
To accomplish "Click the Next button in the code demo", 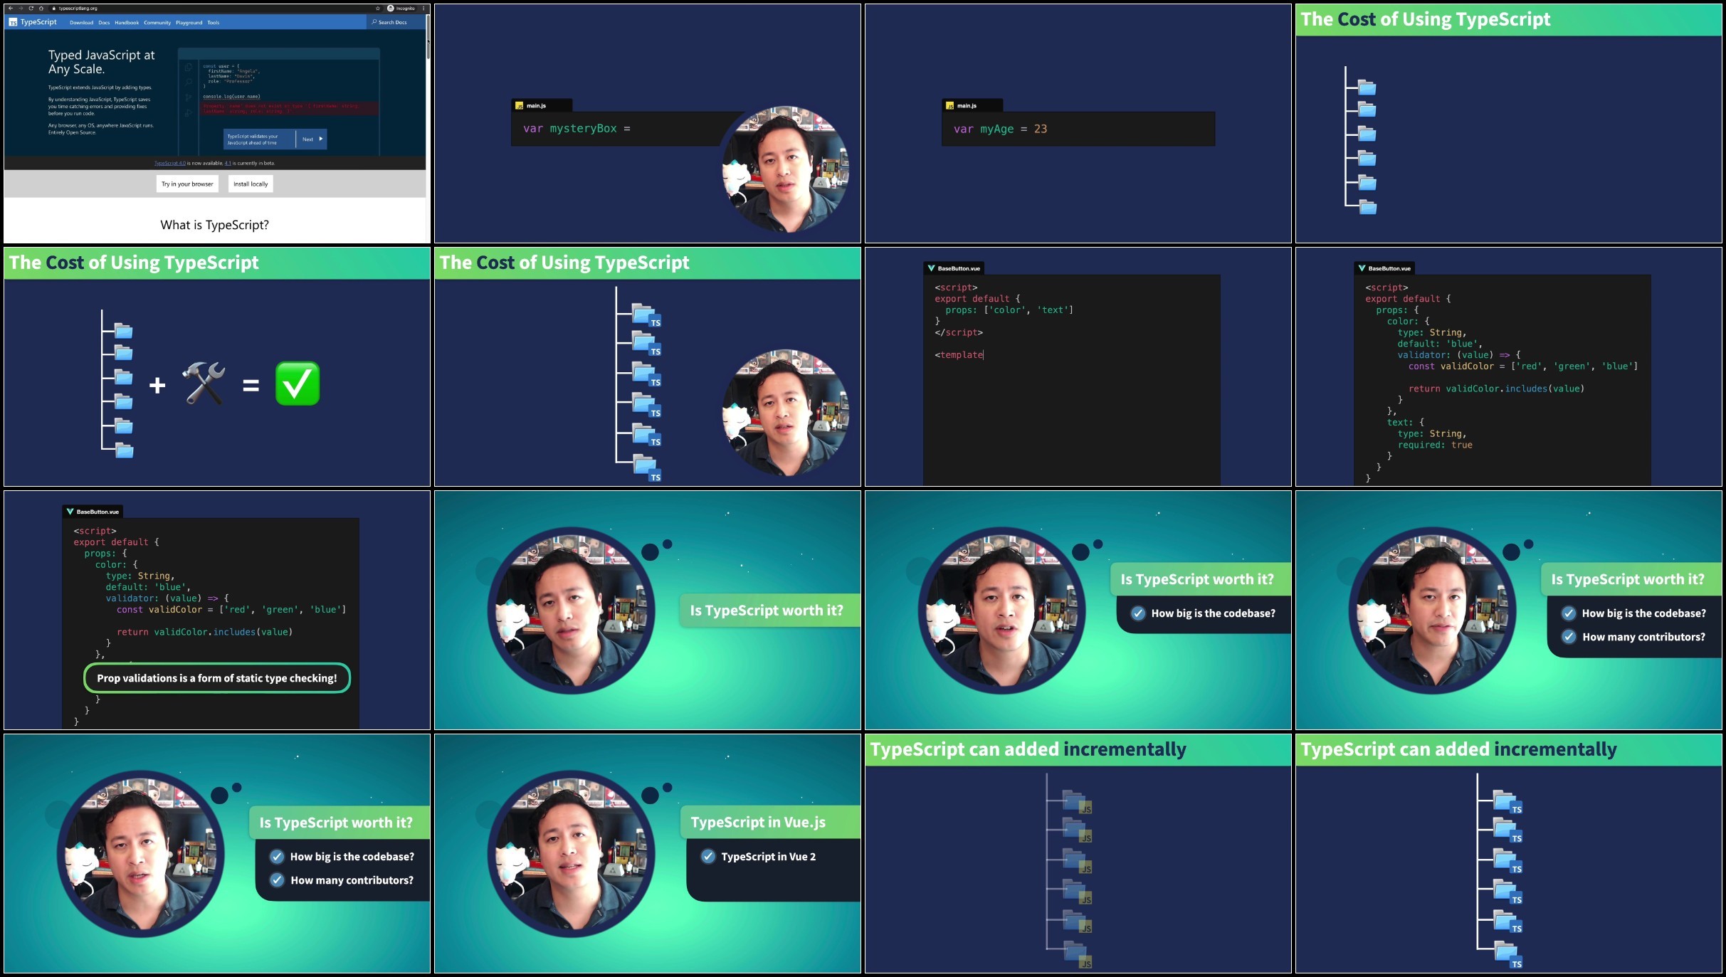I will 312,139.
